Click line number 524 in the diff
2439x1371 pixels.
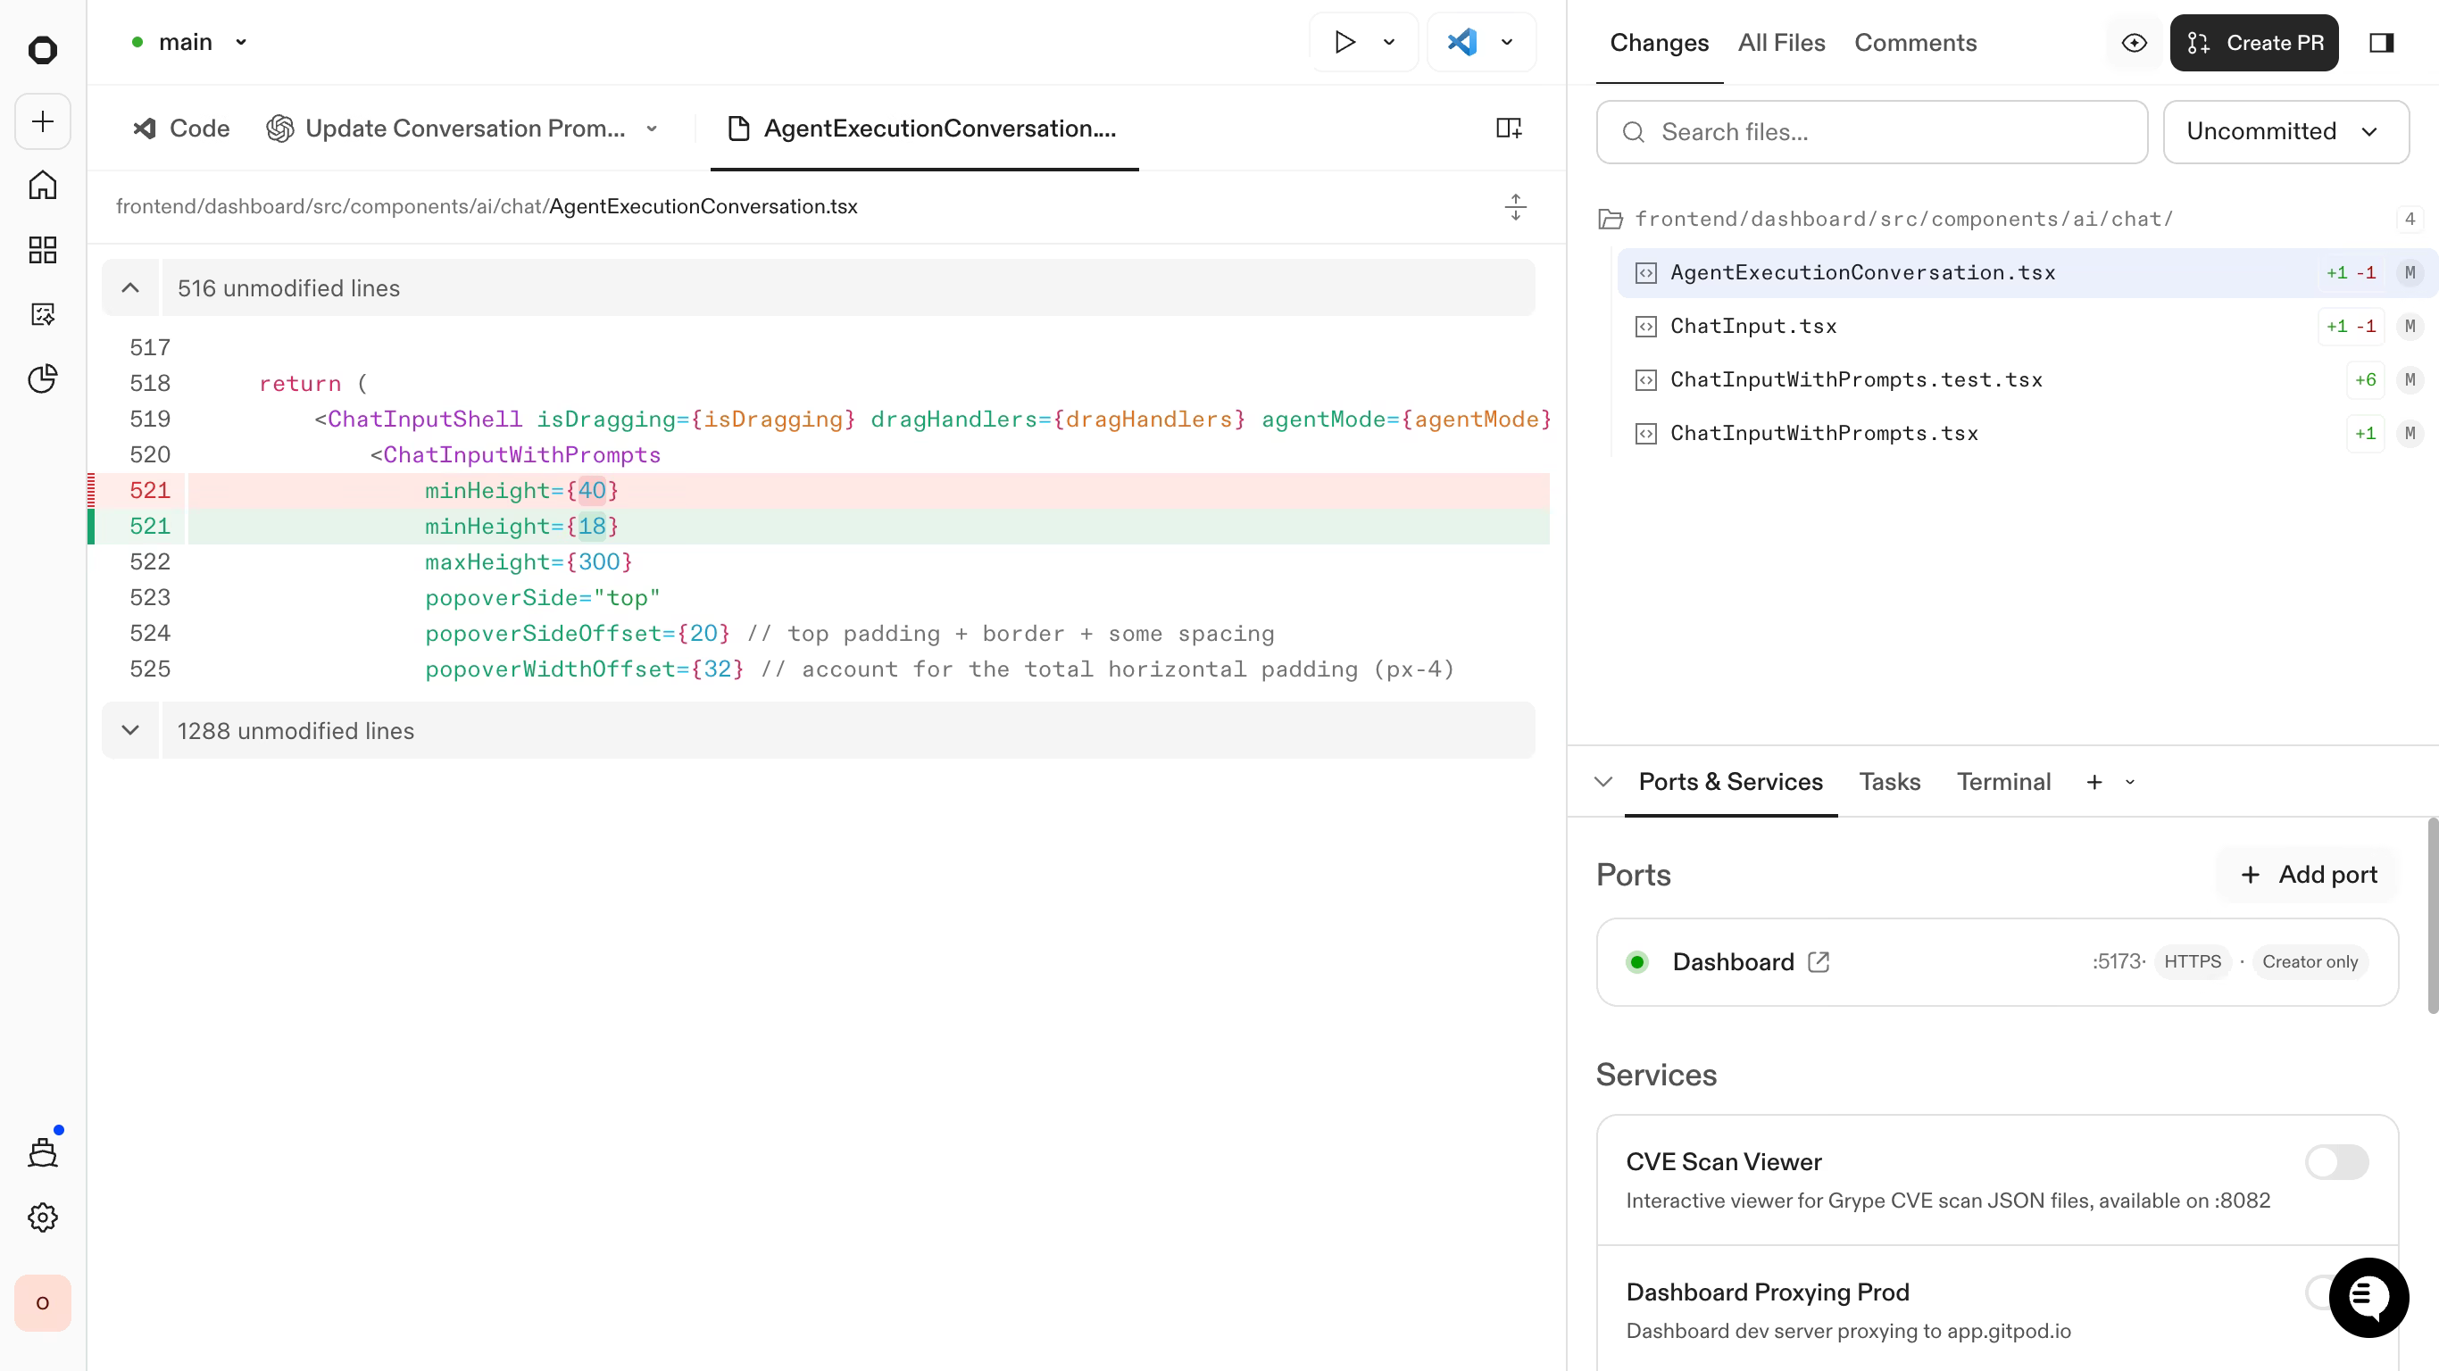(x=150, y=634)
